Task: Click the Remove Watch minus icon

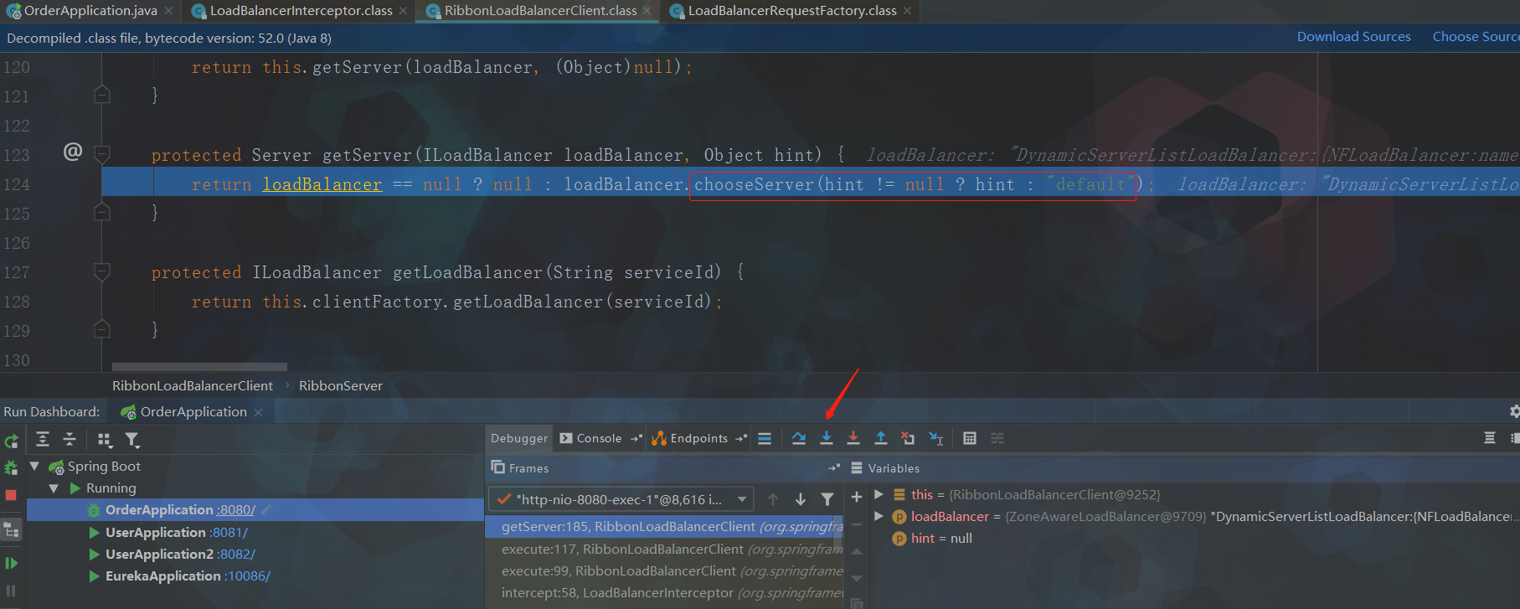Action: (x=857, y=524)
